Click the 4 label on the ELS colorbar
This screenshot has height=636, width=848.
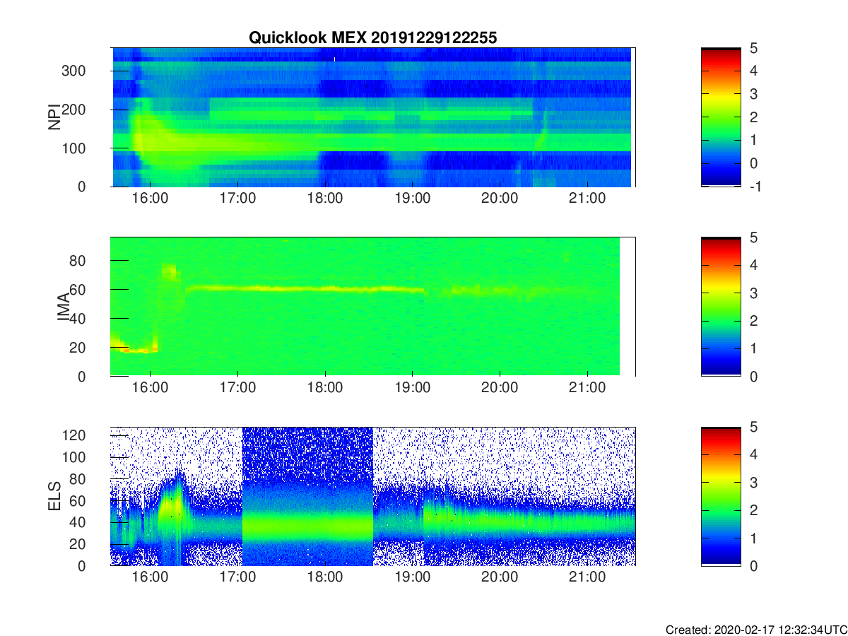753,454
